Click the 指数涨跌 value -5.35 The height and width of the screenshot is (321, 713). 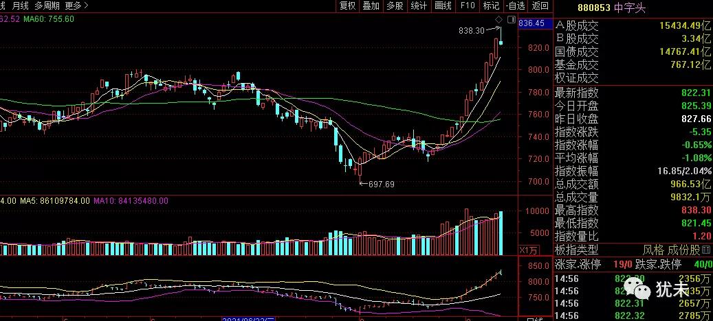tap(699, 132)
